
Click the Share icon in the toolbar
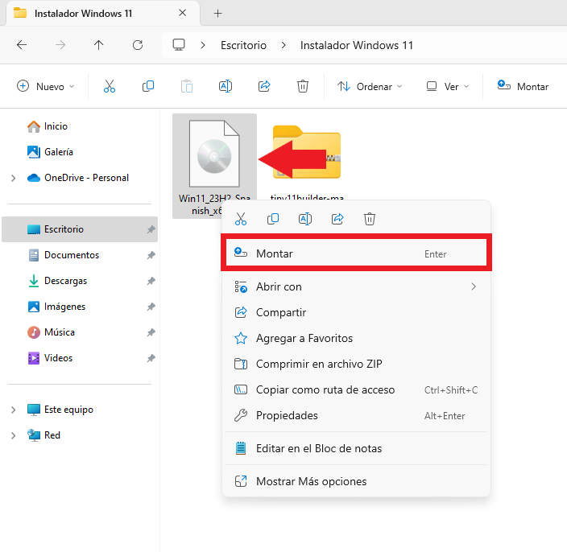(264, 86)
